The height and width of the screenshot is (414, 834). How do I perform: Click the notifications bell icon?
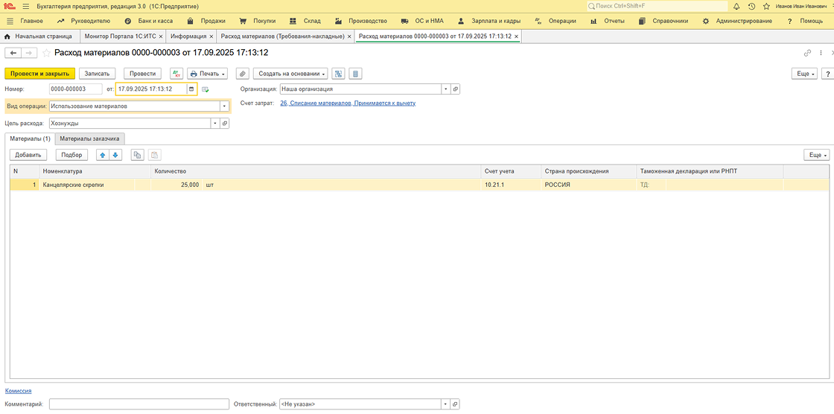point(736,6)
